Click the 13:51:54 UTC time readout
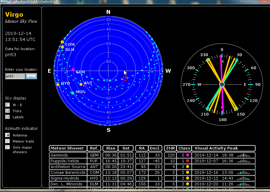 20,39
